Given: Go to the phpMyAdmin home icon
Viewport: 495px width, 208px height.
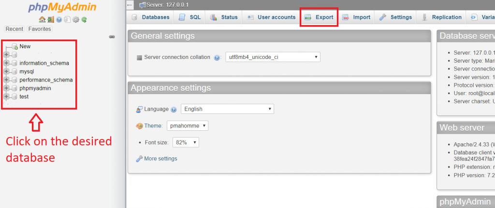Looking at the screenshot, I should [x=42, y=19].
